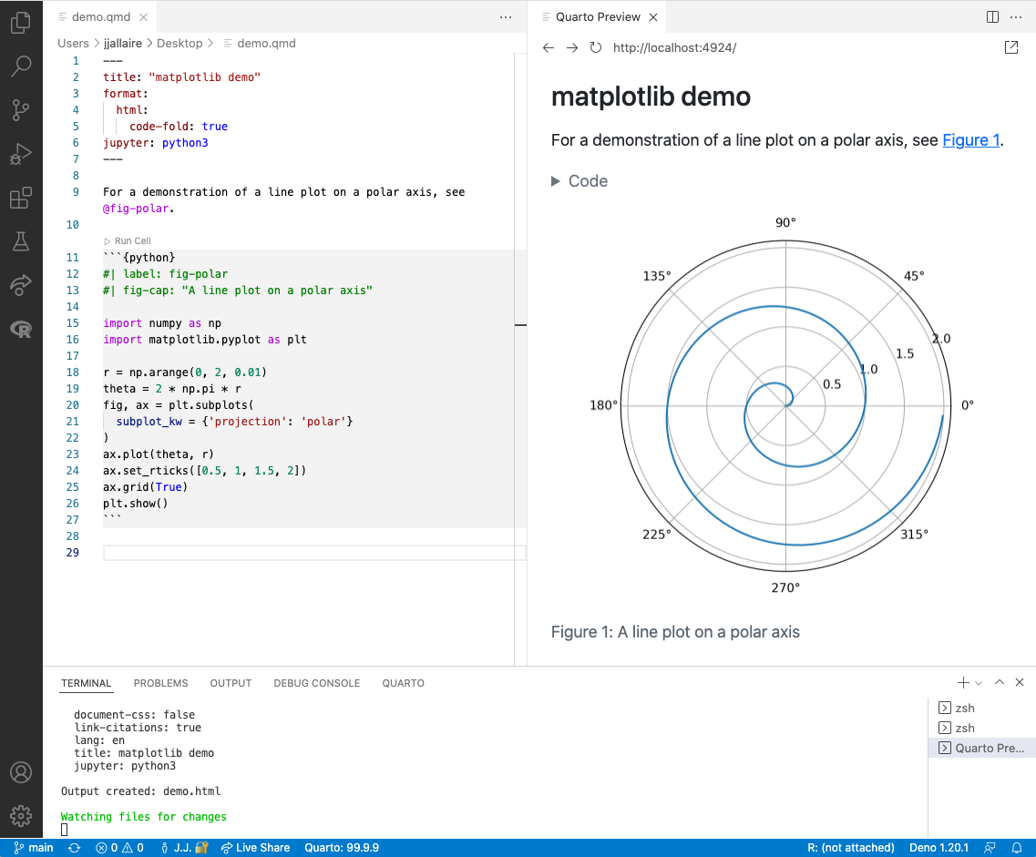Expand the folded Code block in preview
Image resolution: width=1036 pixels, height=857 pixels.
[x=579, y=181]
